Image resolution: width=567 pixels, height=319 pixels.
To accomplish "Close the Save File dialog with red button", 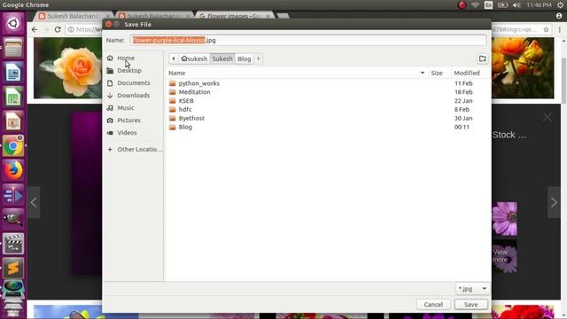I will (108, 24).
